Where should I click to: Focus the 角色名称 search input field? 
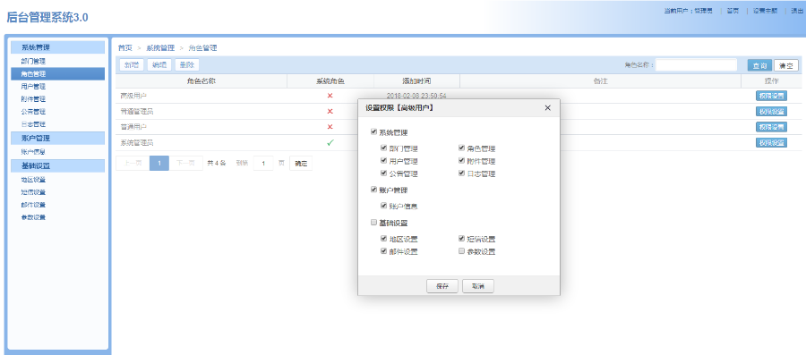click(x=697, y=65)
